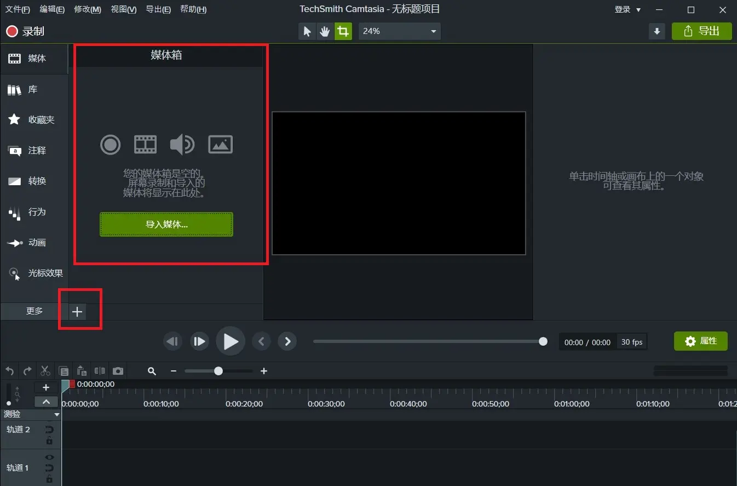This screenshot has width=737, height=486.
Task: Step forward one frame
Action: [199, 342]
